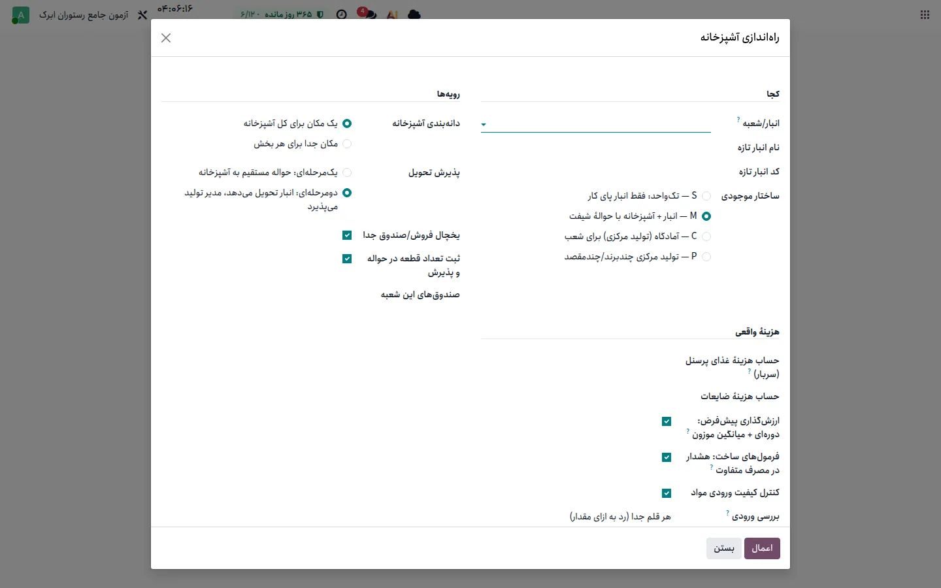
Task: Click the اعمال button
Action: 762,548
